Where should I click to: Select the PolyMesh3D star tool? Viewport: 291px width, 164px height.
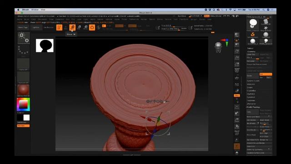266,28
